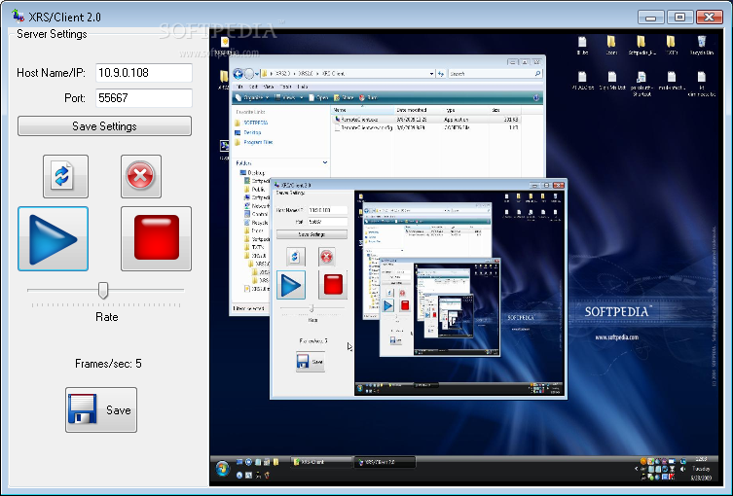The image size is (733, 496).
Task: Open the Organize dropdown in Explorer's toolbar
Action: pyautogui.click(x=252, y=97)
